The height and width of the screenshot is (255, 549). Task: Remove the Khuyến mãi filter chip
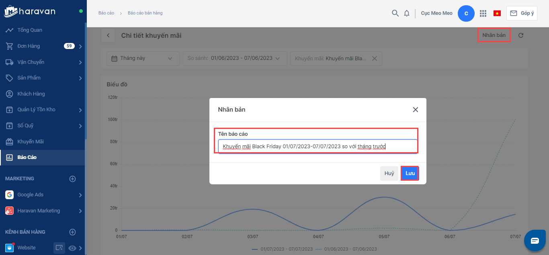point(374,58)
